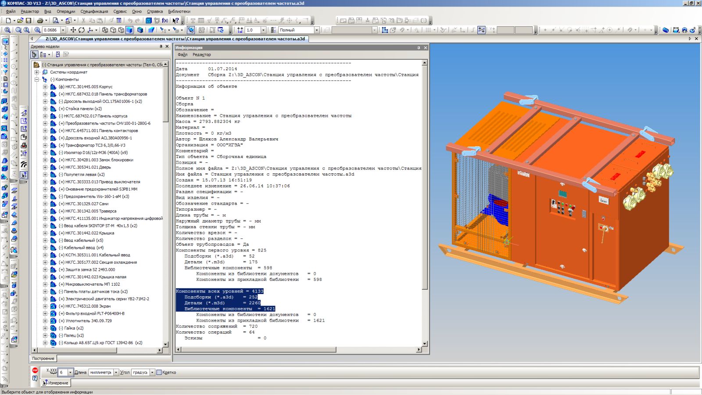702x395 pixels.
Task: Click the Измерение tab button
Action: [55, 383]
